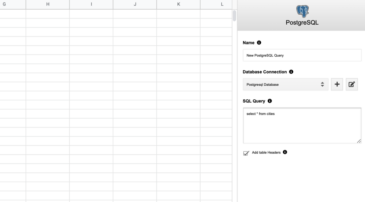Viewport: 365px width, 202px height.
Task: Select the query text select * from cities
Action: [x=260, y=113]
